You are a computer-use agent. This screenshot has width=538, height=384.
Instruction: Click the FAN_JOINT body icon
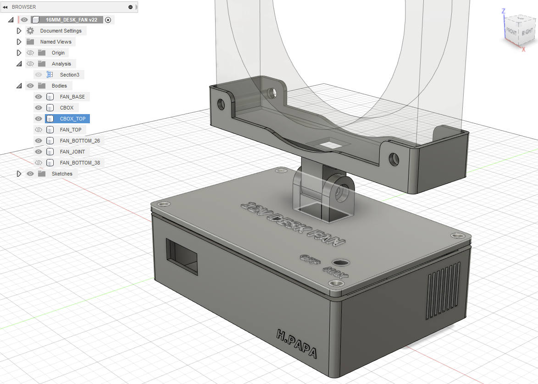(x=50, y=152)
